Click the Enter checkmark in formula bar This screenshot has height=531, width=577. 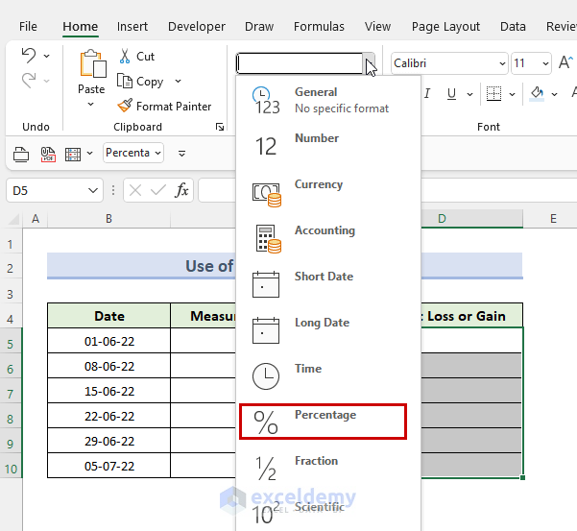point(157,190)
